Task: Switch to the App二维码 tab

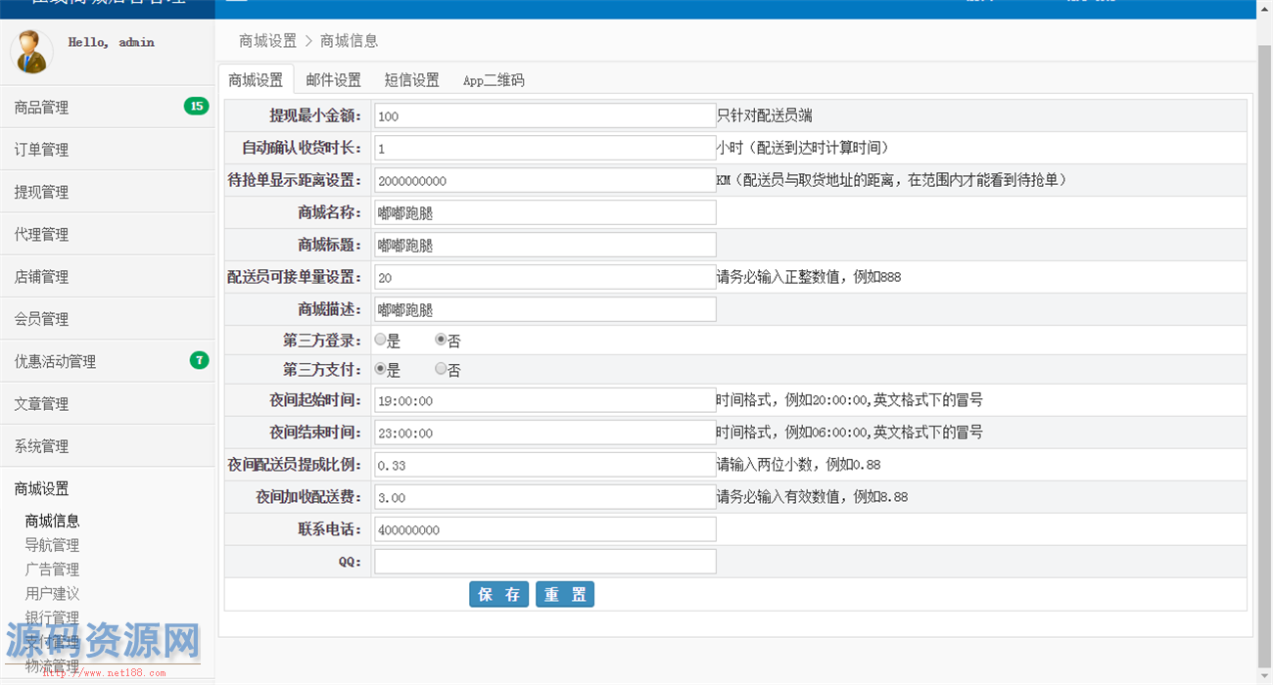Action: pyautogui.click(x=494, y=80)
